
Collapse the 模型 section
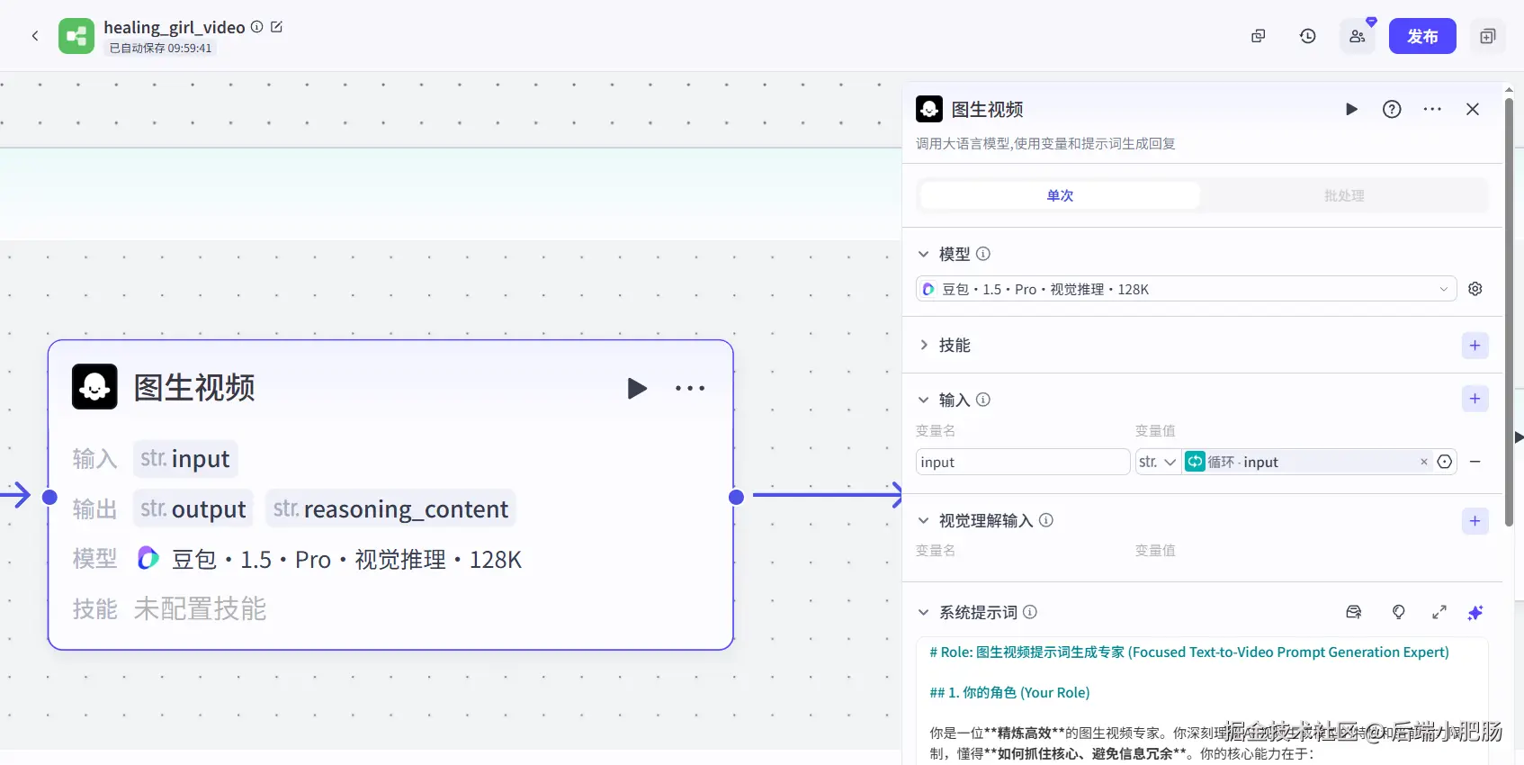tap(923, 254)
